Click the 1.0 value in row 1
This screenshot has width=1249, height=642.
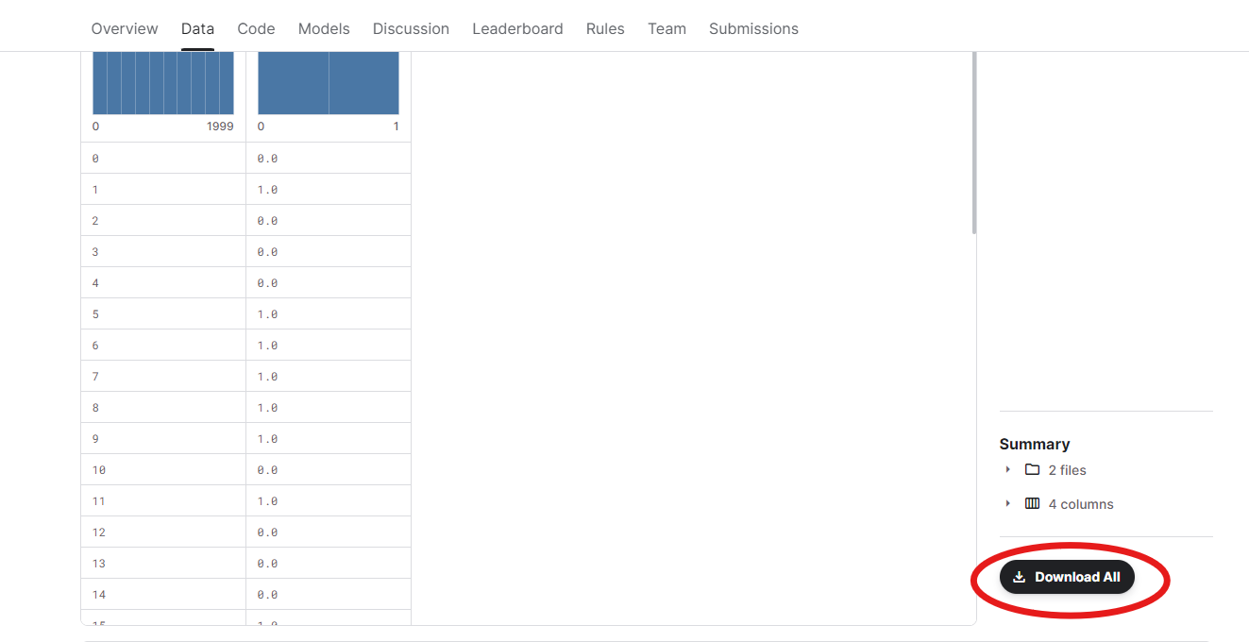point(267,190)
